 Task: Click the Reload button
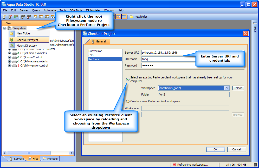(238, 88)
